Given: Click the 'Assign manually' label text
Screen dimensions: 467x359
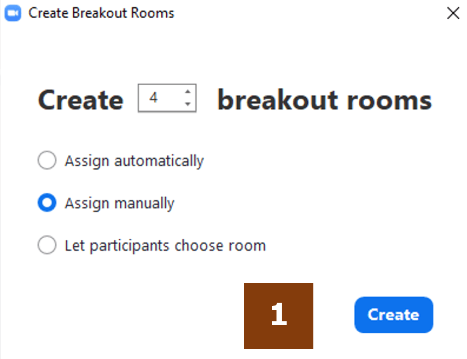Looking at the screenshot, I should (x=120, y=204).
